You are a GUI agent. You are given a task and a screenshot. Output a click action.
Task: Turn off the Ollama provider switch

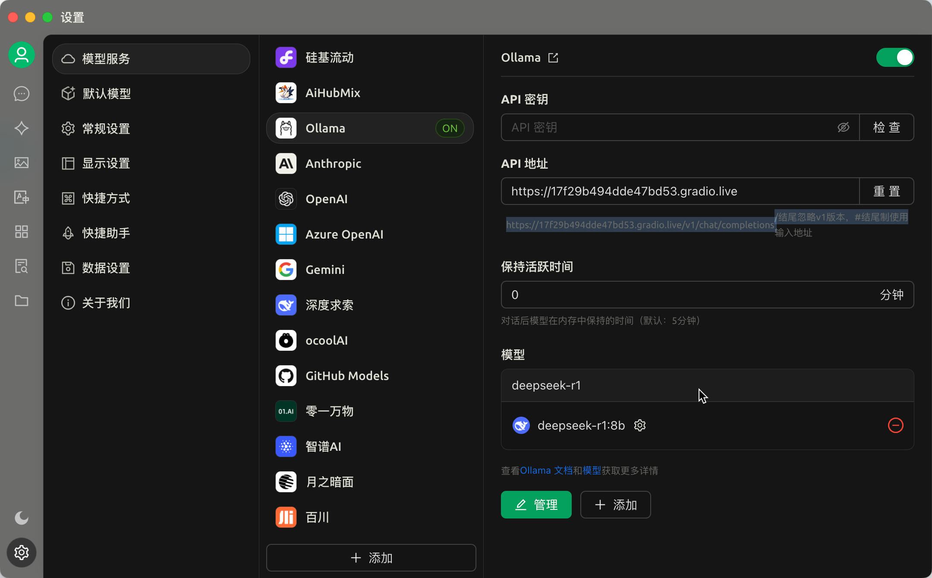click(x=894, y=57)
